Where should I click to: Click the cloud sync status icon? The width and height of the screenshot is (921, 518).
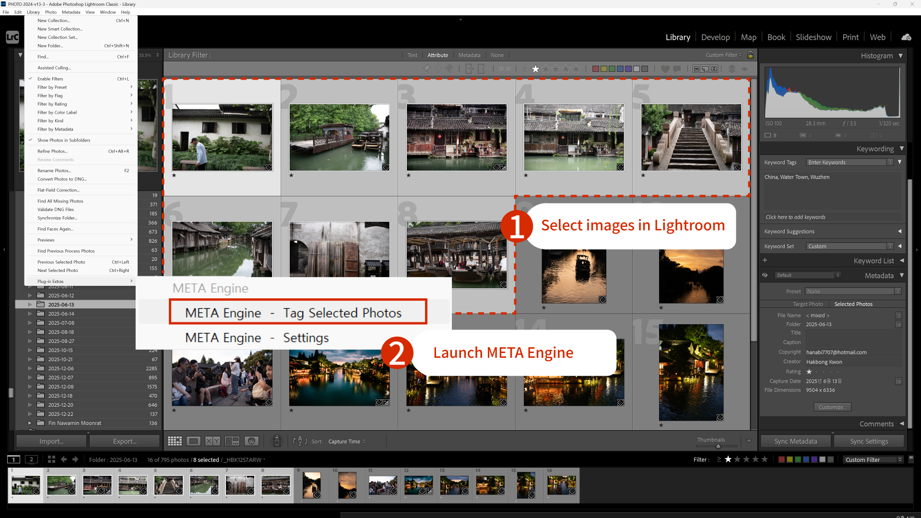906,37
